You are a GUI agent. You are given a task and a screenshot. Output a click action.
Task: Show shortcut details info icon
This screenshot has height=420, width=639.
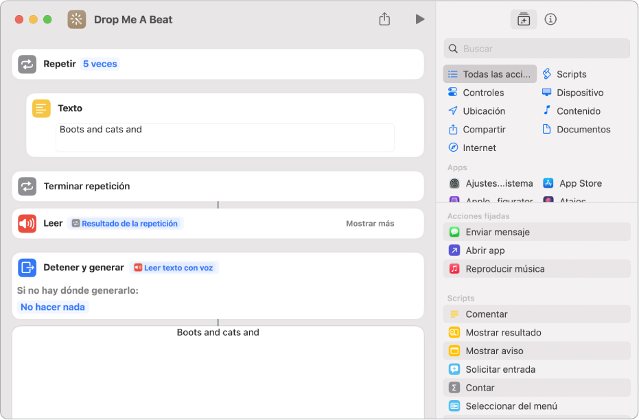click(550, 19)
